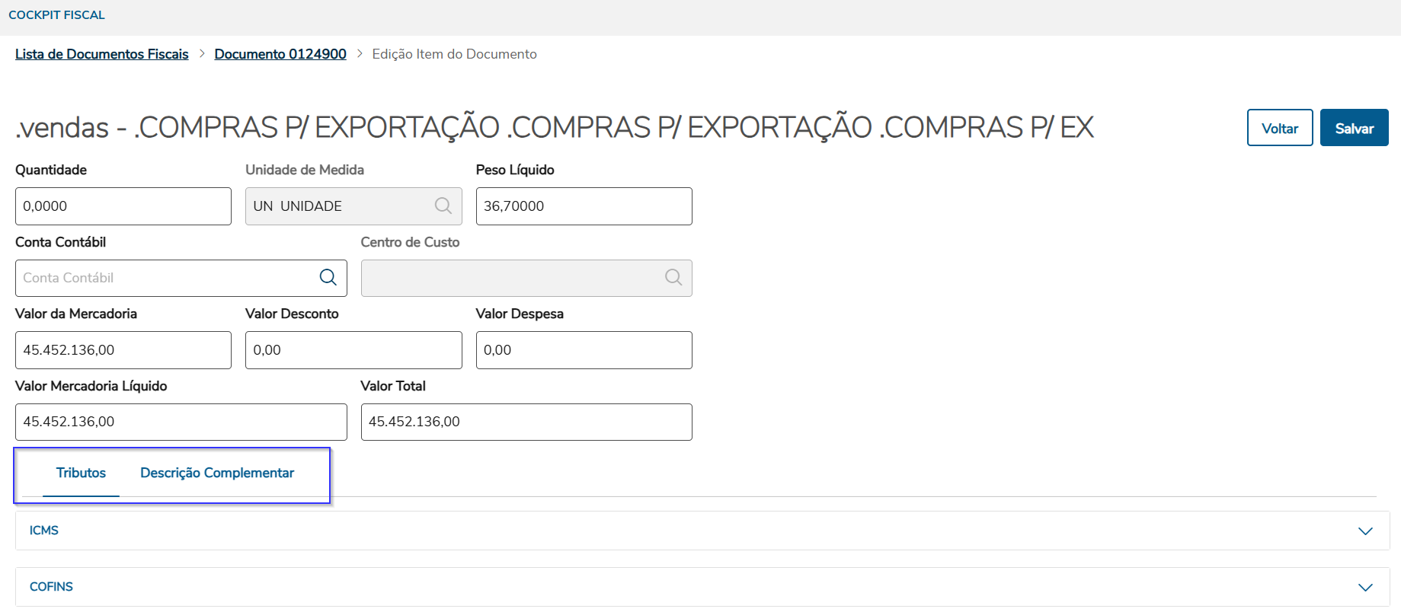Open the ICMS tax panel header

44,531
